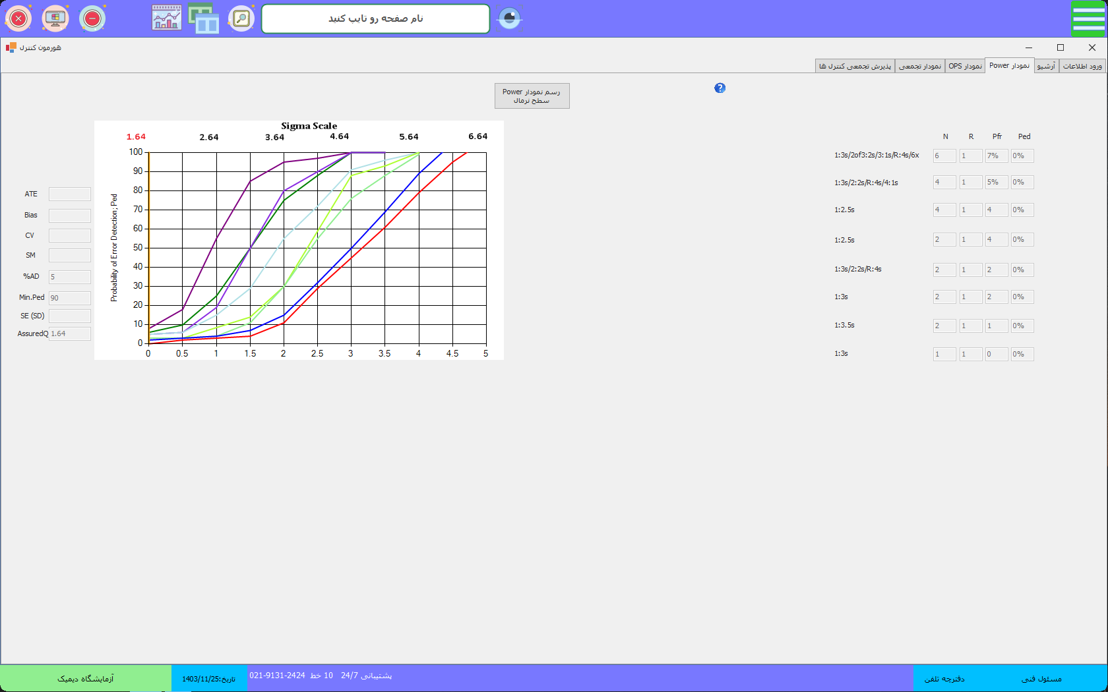The height and width of the screenshot is (692, 1108).
Task: Switch to the نمودار OPS tab
Action: point(965,66)
